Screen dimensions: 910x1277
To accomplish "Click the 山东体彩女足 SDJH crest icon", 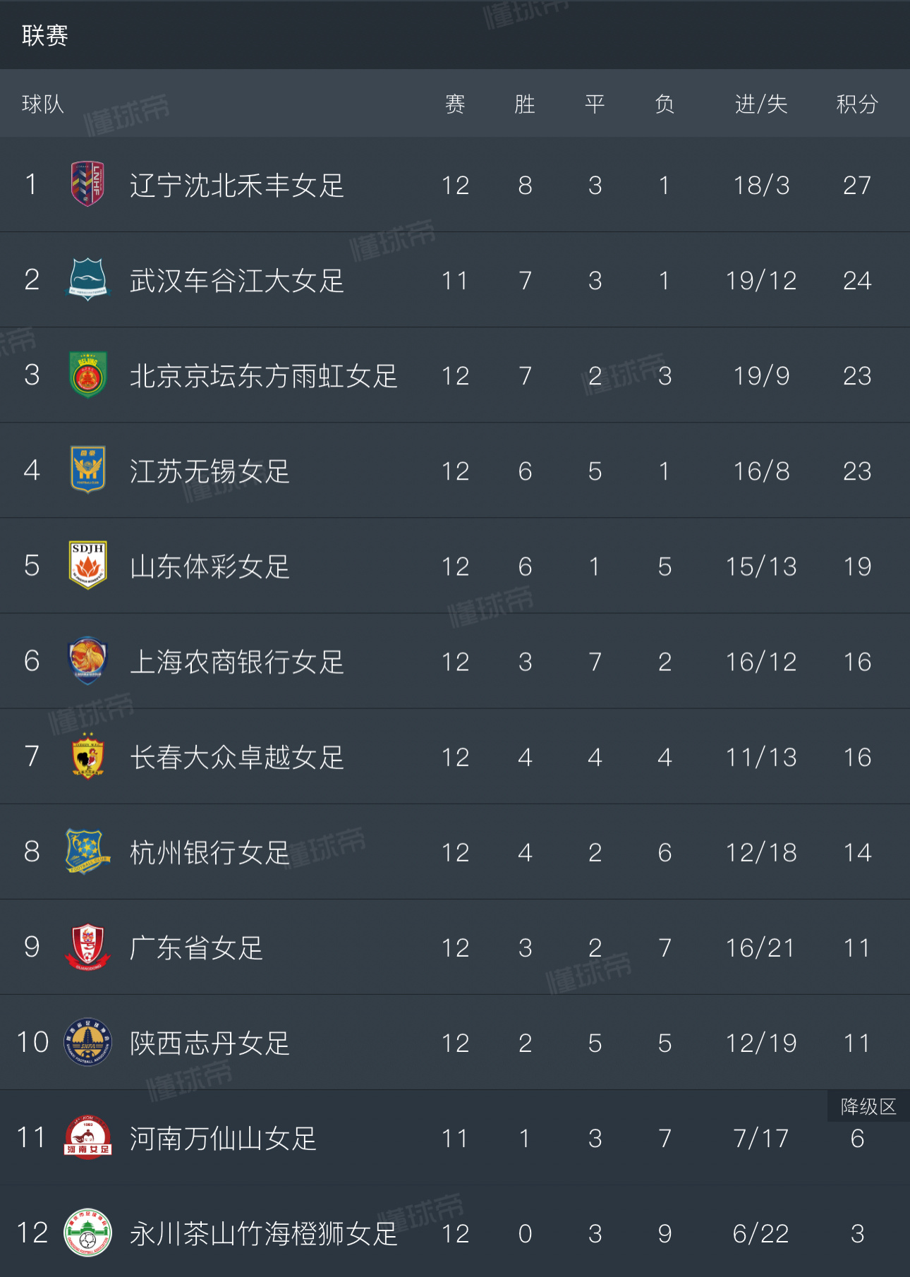I will (x=87, y=565).
